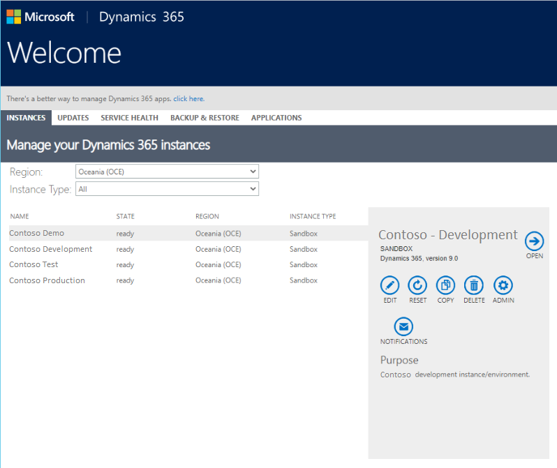Click 'ready' state of Contoso Test
The width and height of the screenshot is (557, 468).
125,265
